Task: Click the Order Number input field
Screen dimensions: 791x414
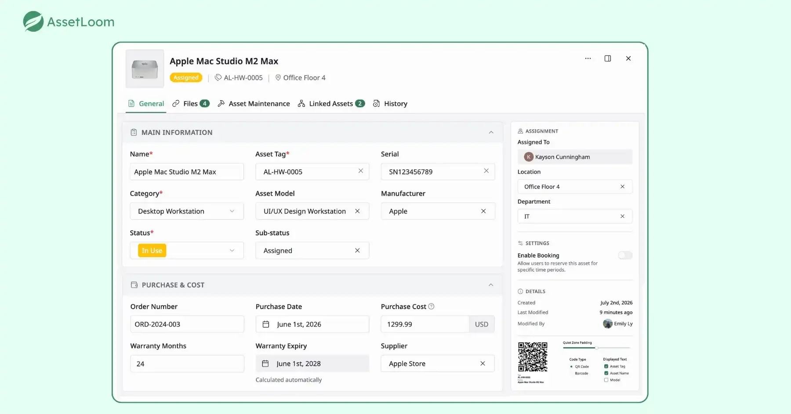Action: click(187, 324)
